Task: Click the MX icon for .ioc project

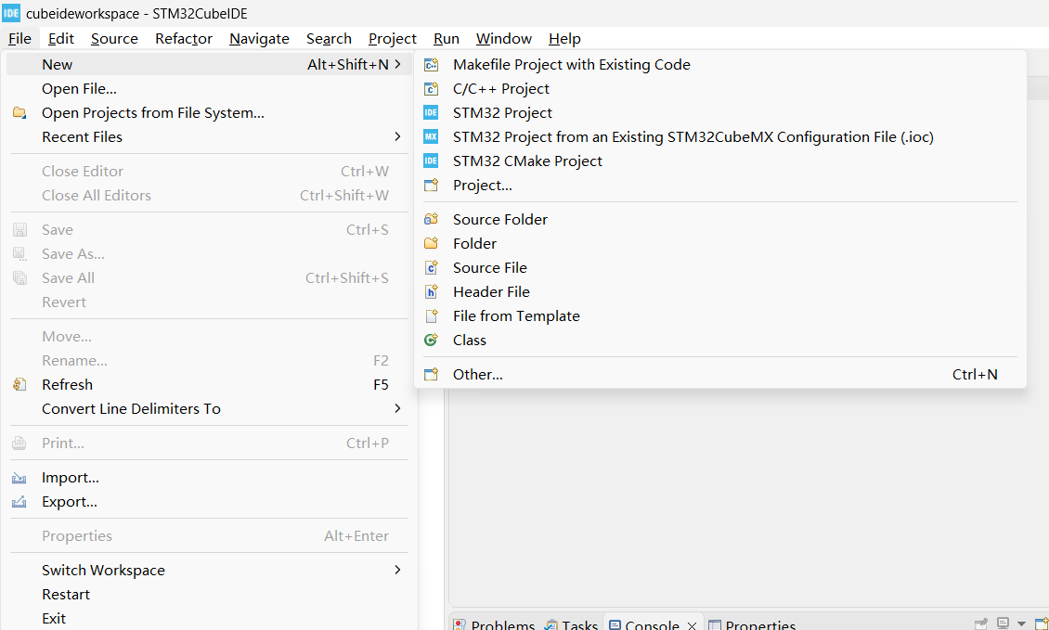Action: point(431,137)
